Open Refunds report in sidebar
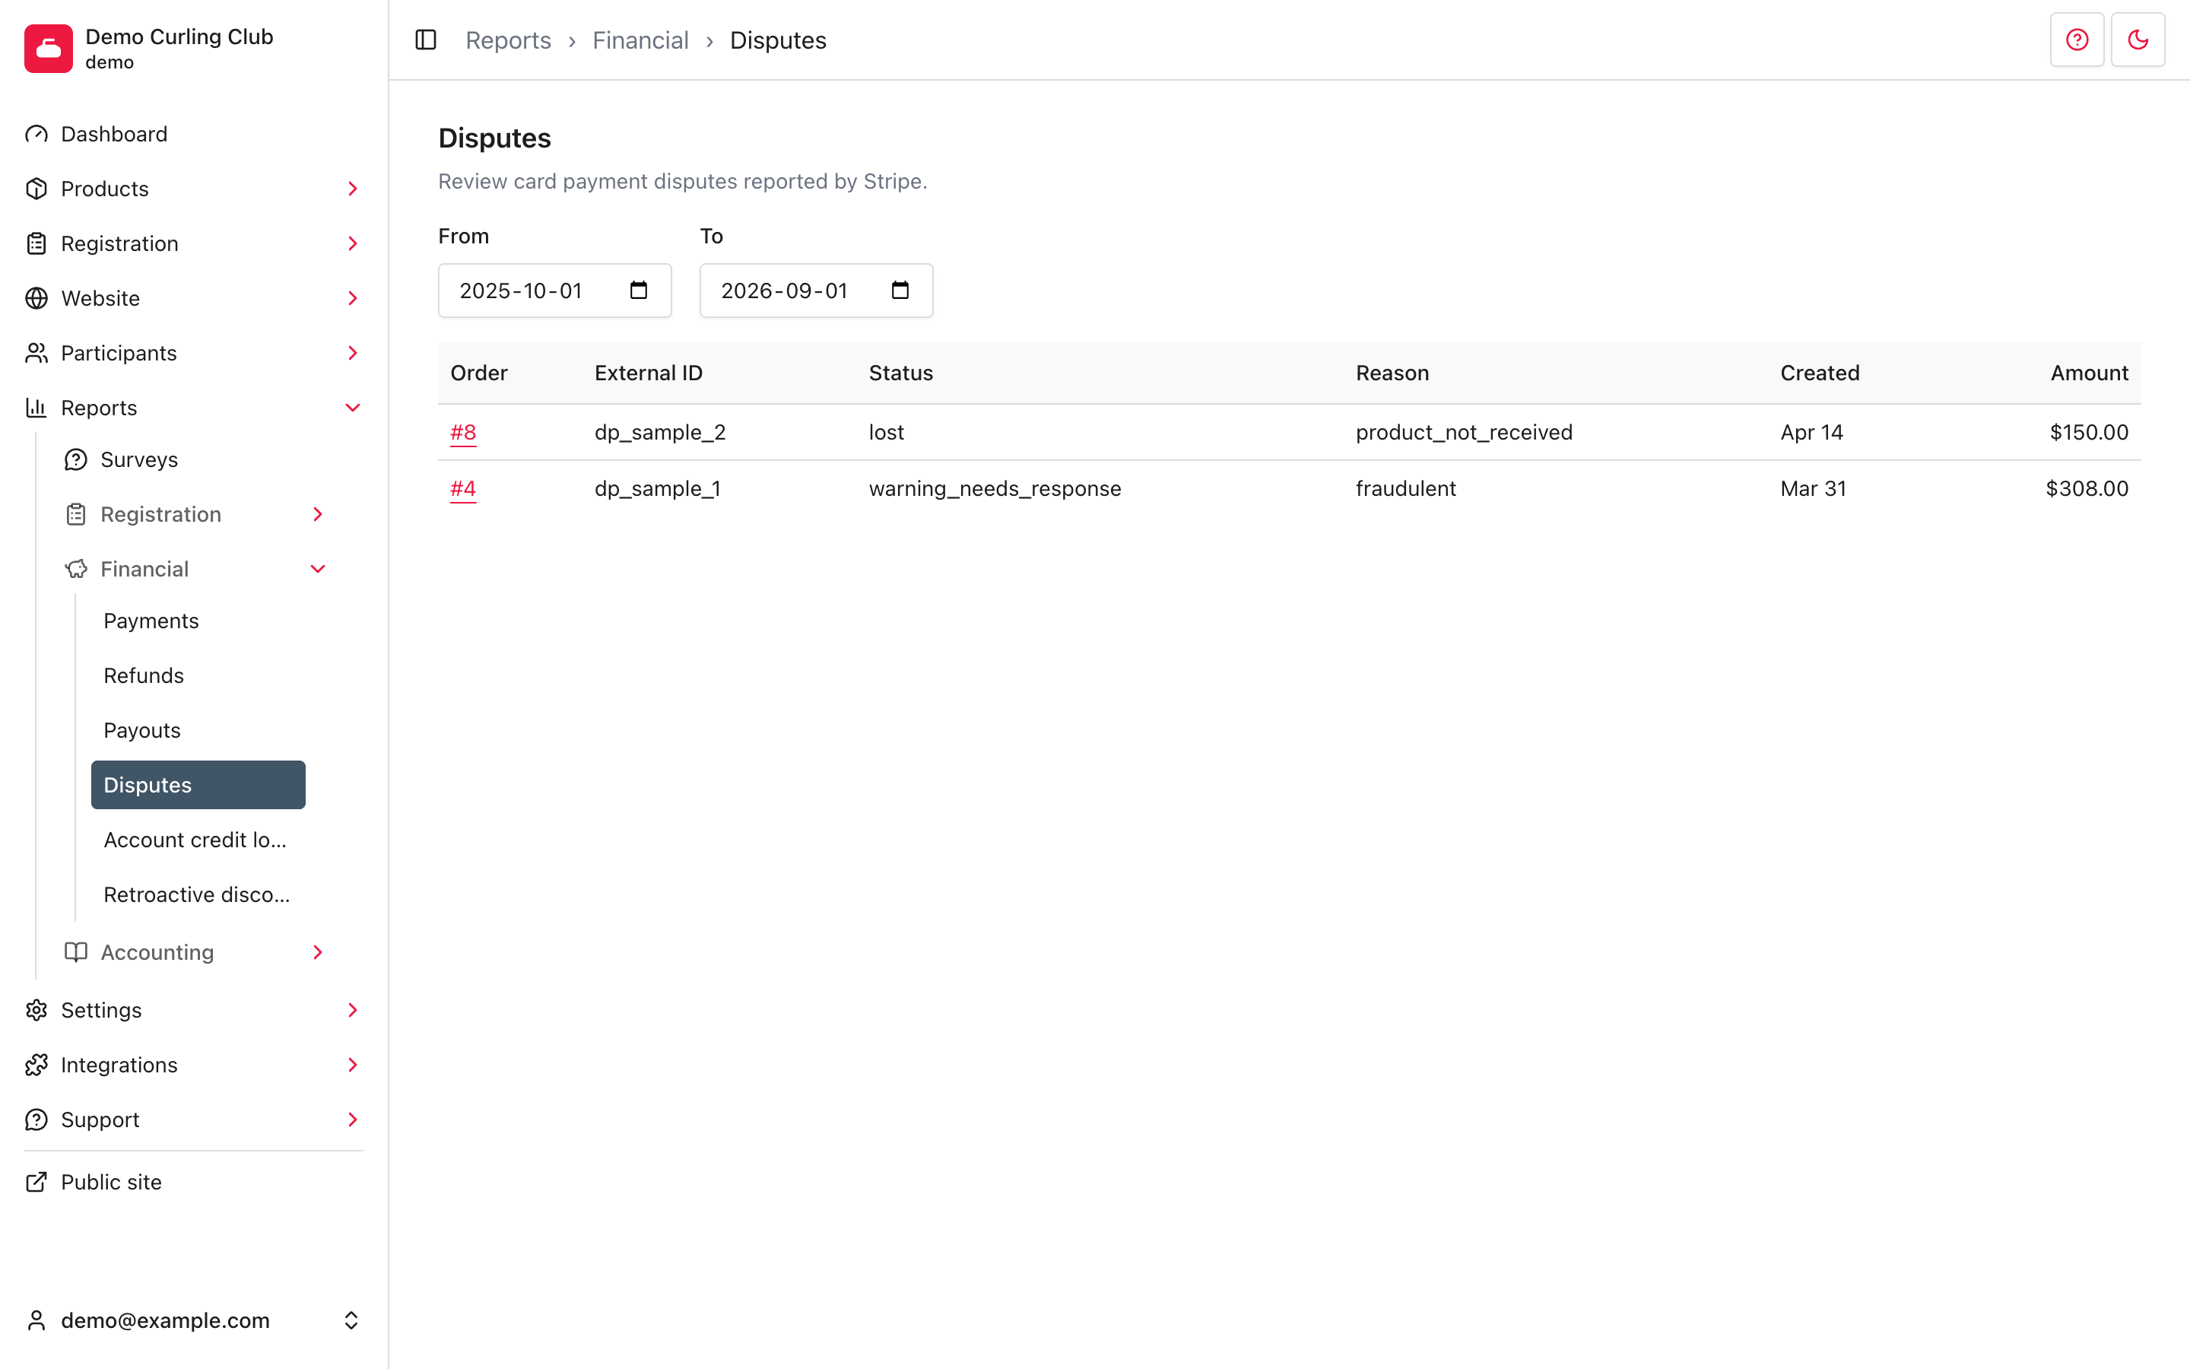Screen dimensions: 2190x1369 point(198,675)
